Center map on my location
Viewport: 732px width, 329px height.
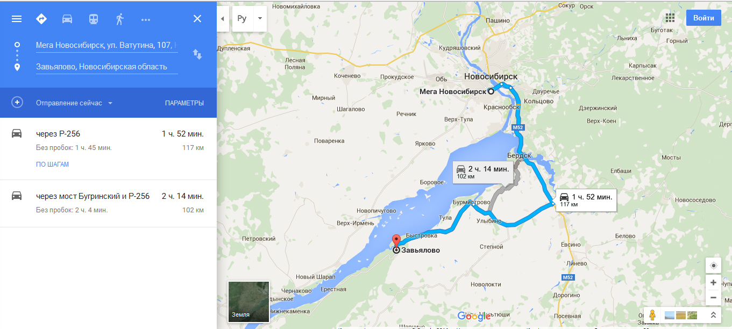[x=713, y=266]
